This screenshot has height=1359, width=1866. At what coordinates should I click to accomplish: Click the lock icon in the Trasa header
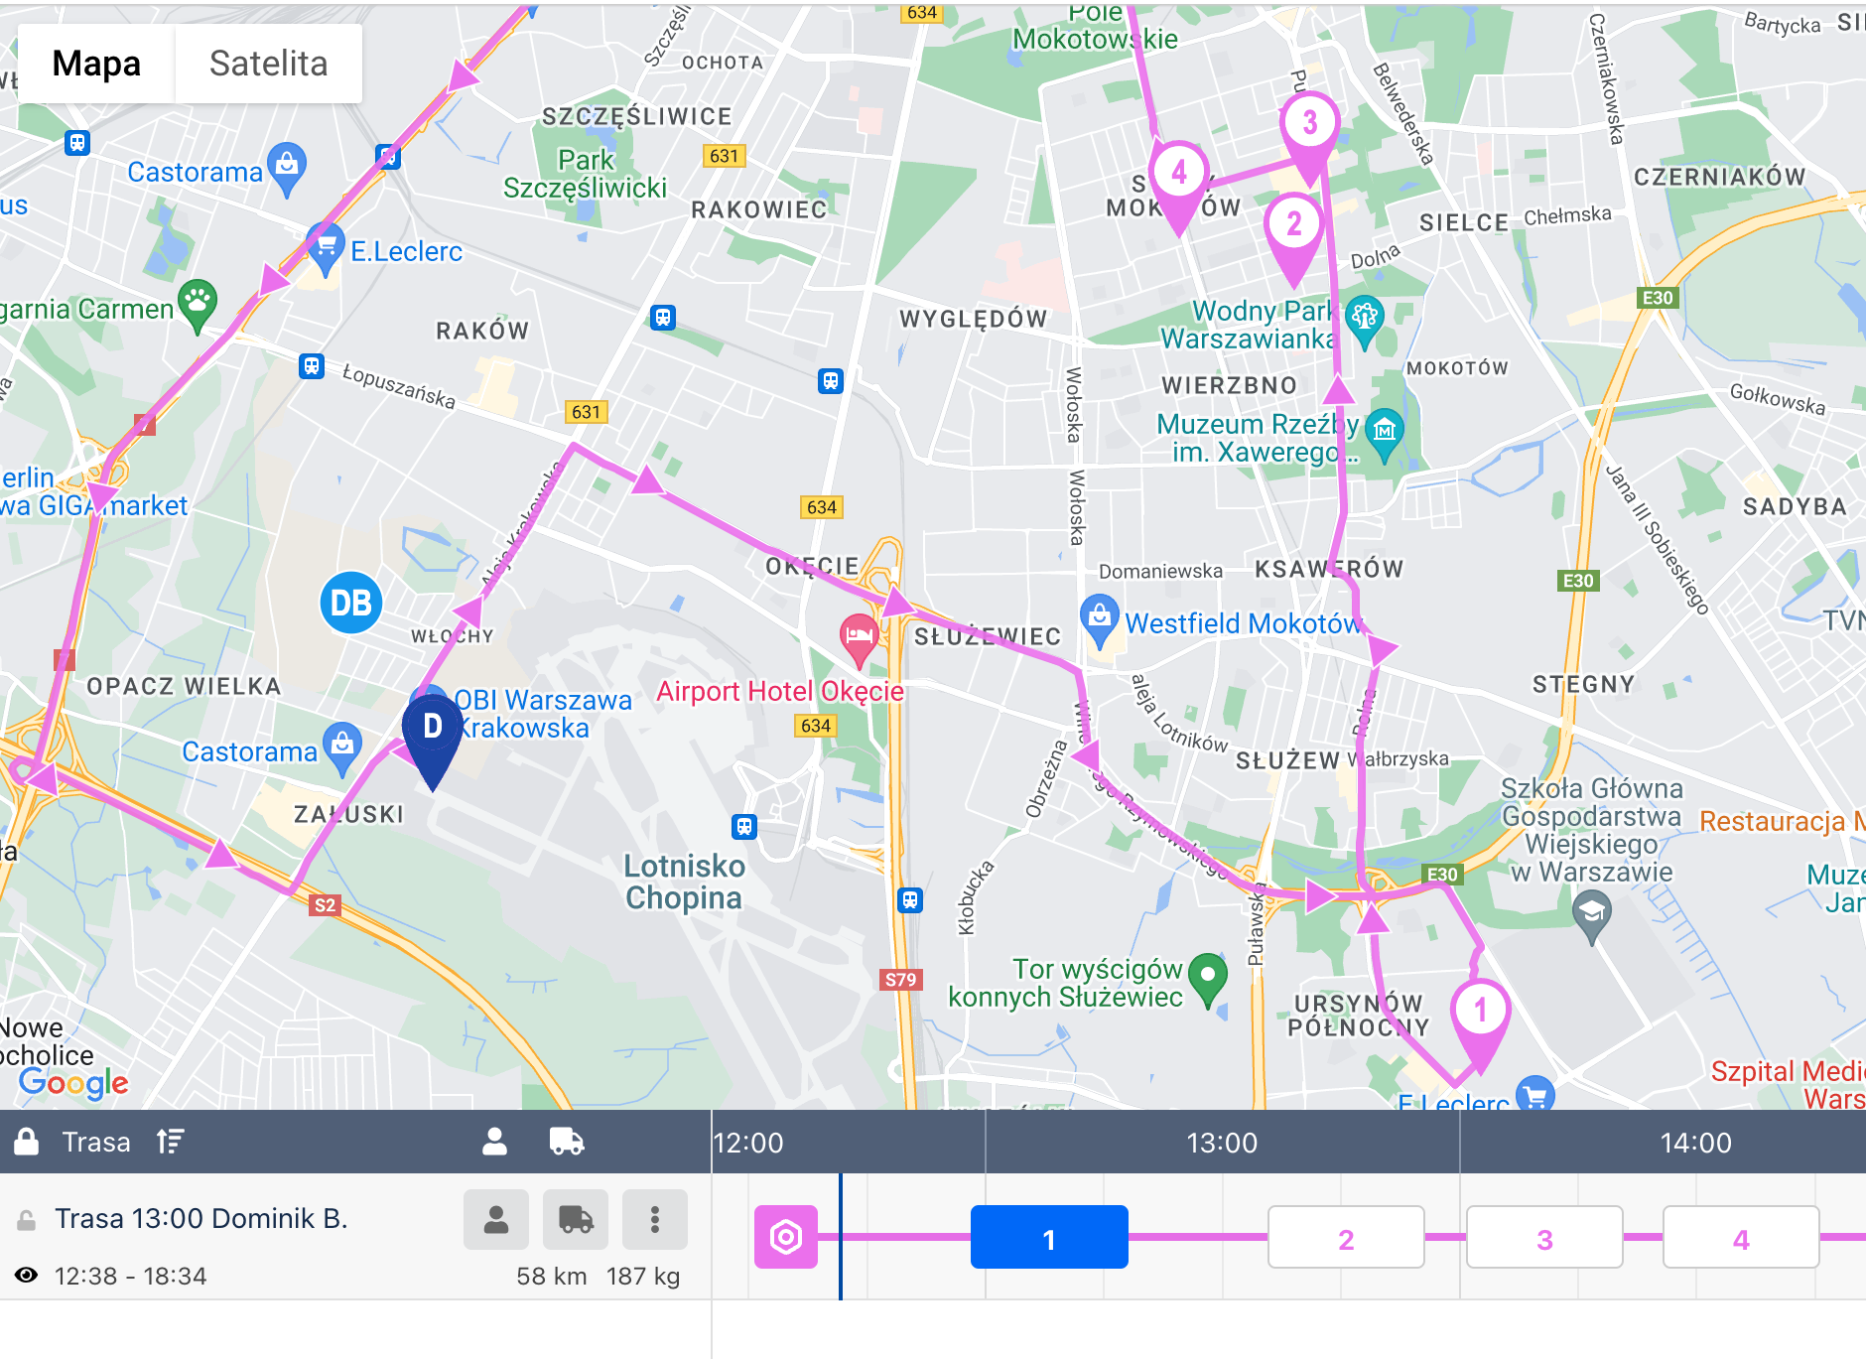pyautogui.click(x=27, y=1142)
